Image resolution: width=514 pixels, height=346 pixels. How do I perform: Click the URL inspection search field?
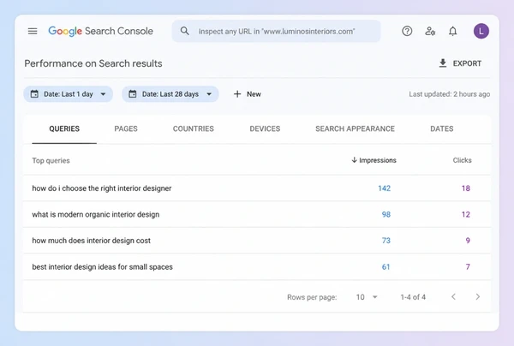coord(277,31)
